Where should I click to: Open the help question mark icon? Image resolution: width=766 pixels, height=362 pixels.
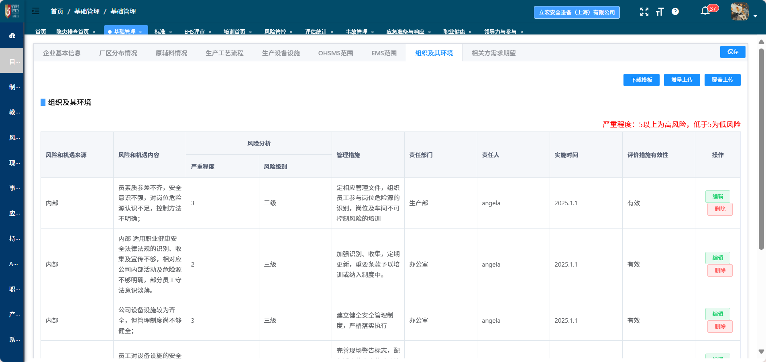[x=675, y=12]
